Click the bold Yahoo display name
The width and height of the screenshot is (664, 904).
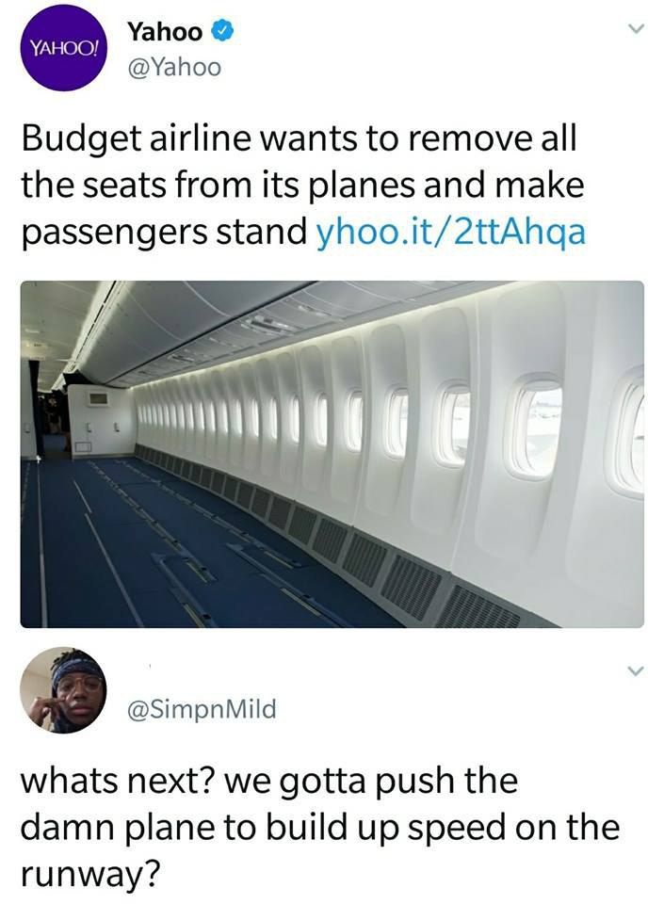pos(165,32)
